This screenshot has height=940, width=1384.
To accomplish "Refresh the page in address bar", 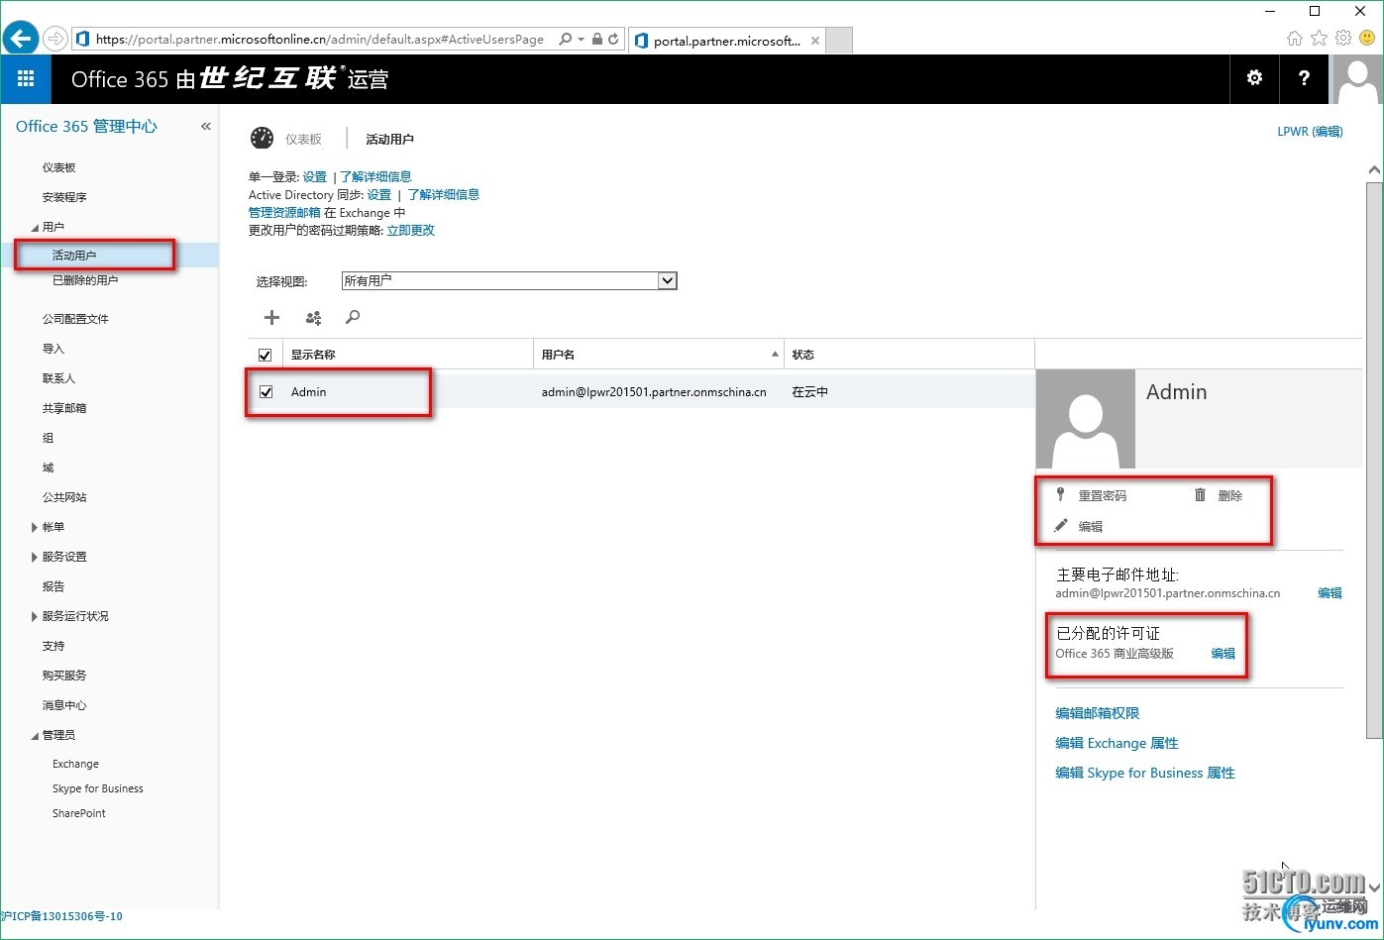I will [x=613, y=39].
